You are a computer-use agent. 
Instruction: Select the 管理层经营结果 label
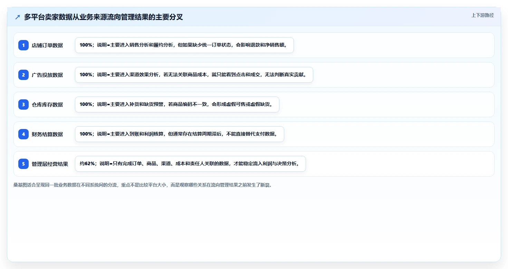[x=50, y=164]
